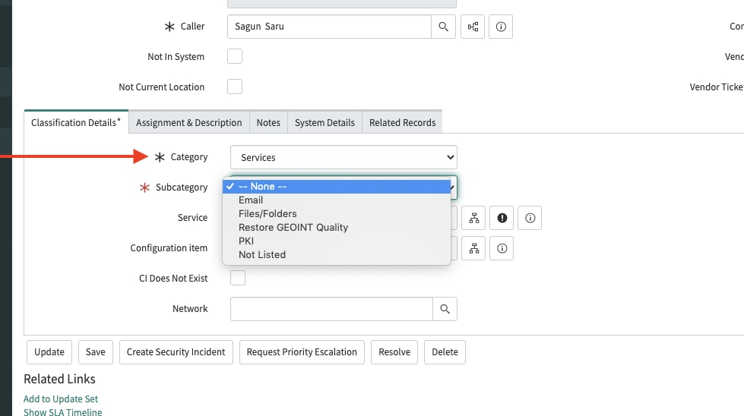The image size is (744, 416).
Task: Enable the Not In System checkbox
Action: (x=235, y=56)
